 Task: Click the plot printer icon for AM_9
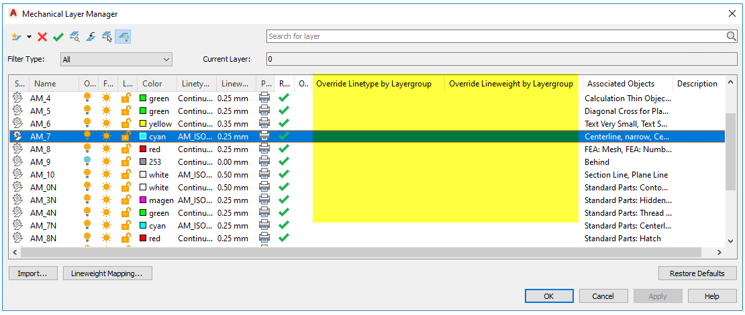264,162
